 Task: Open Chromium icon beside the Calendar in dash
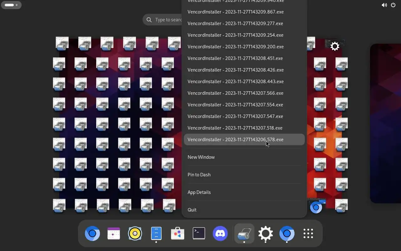(92, 233)
